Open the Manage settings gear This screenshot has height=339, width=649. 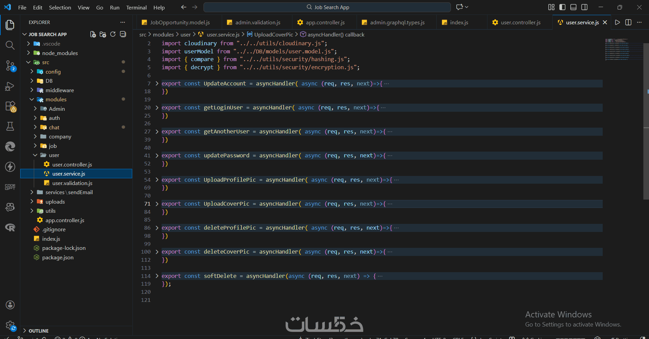point(10,325)
